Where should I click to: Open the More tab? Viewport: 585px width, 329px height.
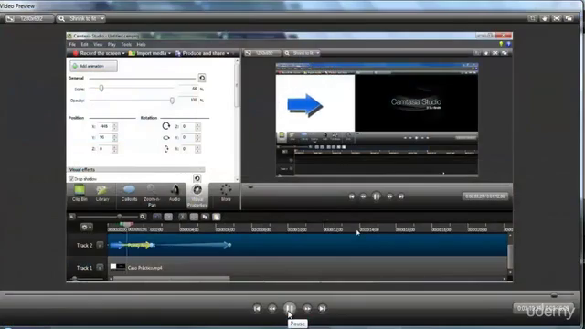[x=226, y=193]
